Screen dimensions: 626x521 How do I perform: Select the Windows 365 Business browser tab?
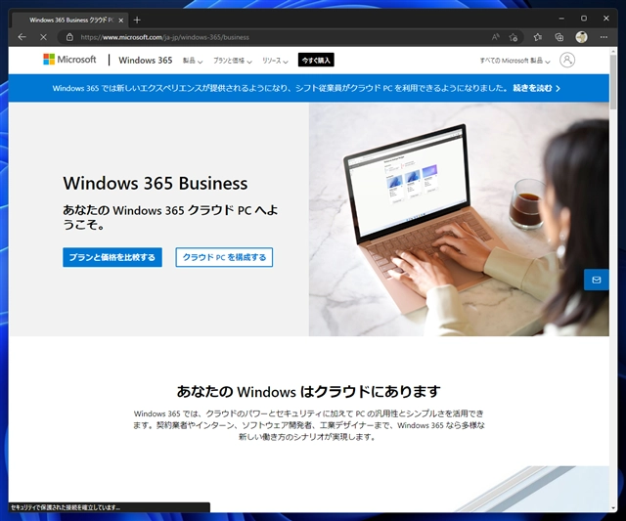point(69,20)
